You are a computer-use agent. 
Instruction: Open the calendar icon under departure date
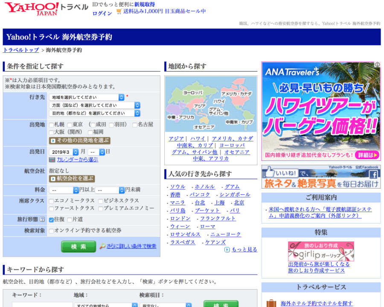click(x=52, y=160)
